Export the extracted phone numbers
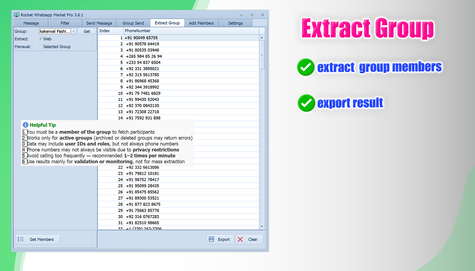 [x=220, y=239]
